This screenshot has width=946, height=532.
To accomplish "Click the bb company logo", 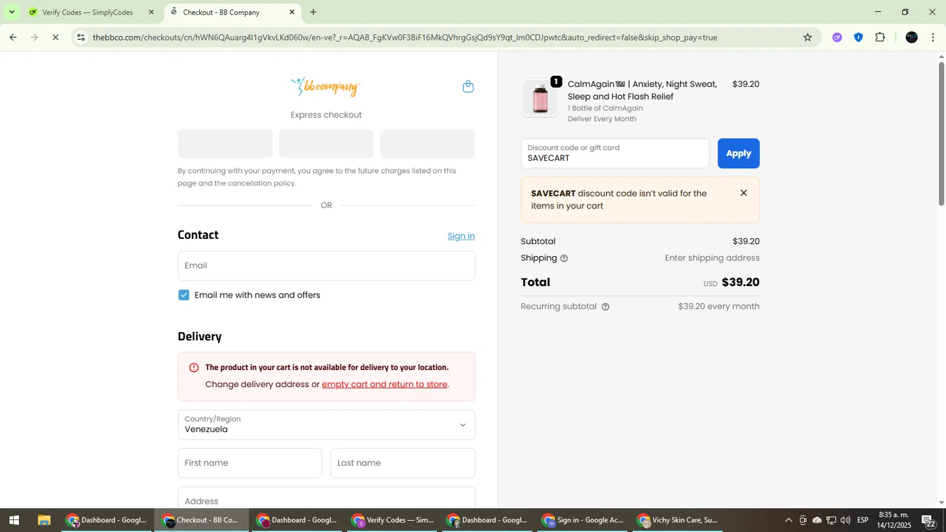I will click(x=325, y=86).
